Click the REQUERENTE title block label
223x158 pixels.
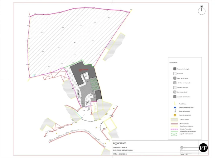pyautogui.click(x=120, y=143)
